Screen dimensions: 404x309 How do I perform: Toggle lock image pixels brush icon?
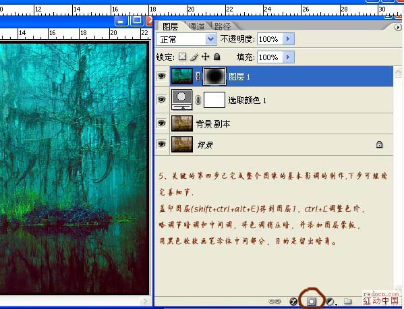click(x=194, y=57)
